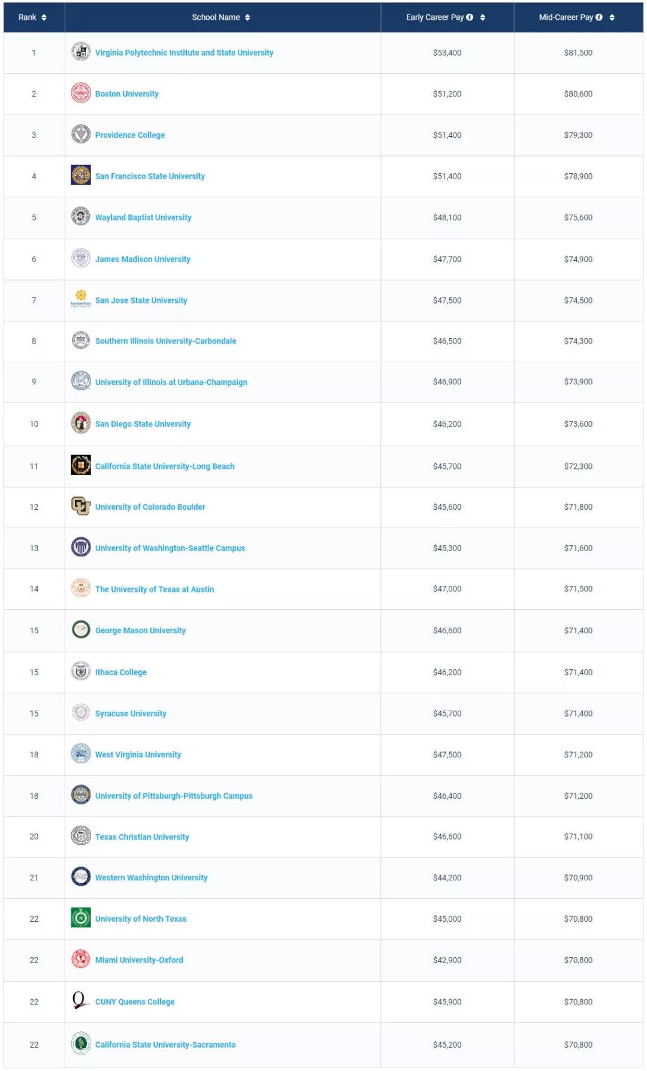Image resolution: width=647 pixels, height=1071 pixels.
Task: Click the University of Colorado Boulder logo
Action: point(81,506)
